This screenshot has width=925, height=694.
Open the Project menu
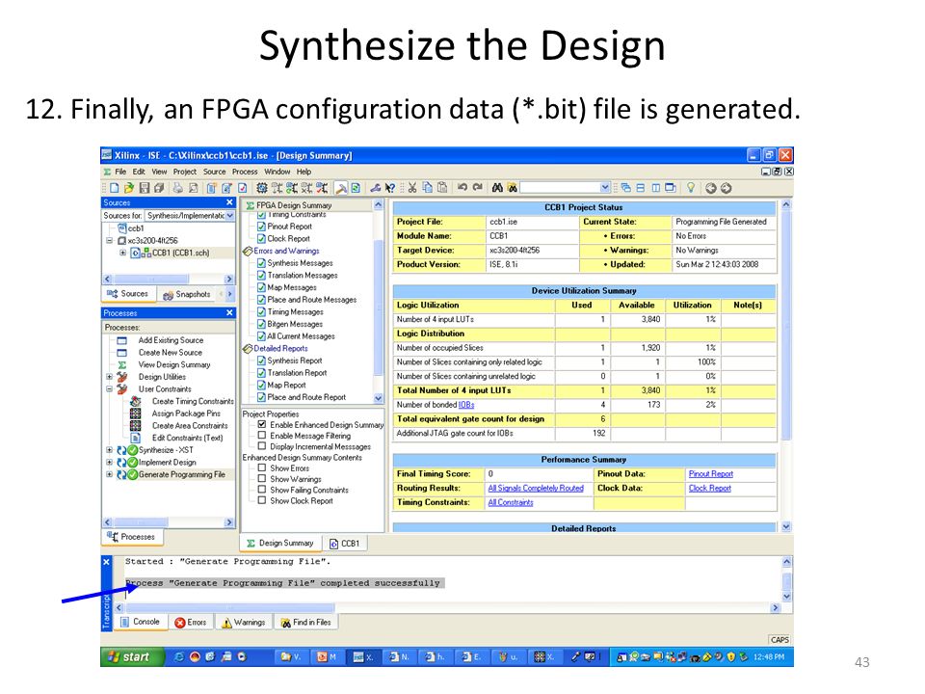point(185,172)
